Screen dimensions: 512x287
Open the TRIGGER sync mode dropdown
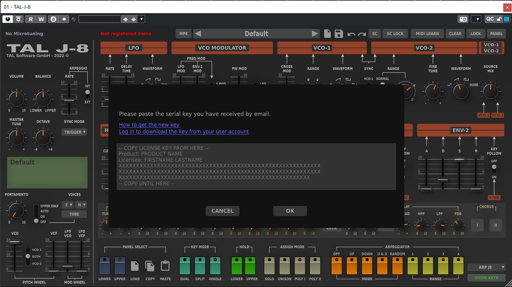(73, 132)
